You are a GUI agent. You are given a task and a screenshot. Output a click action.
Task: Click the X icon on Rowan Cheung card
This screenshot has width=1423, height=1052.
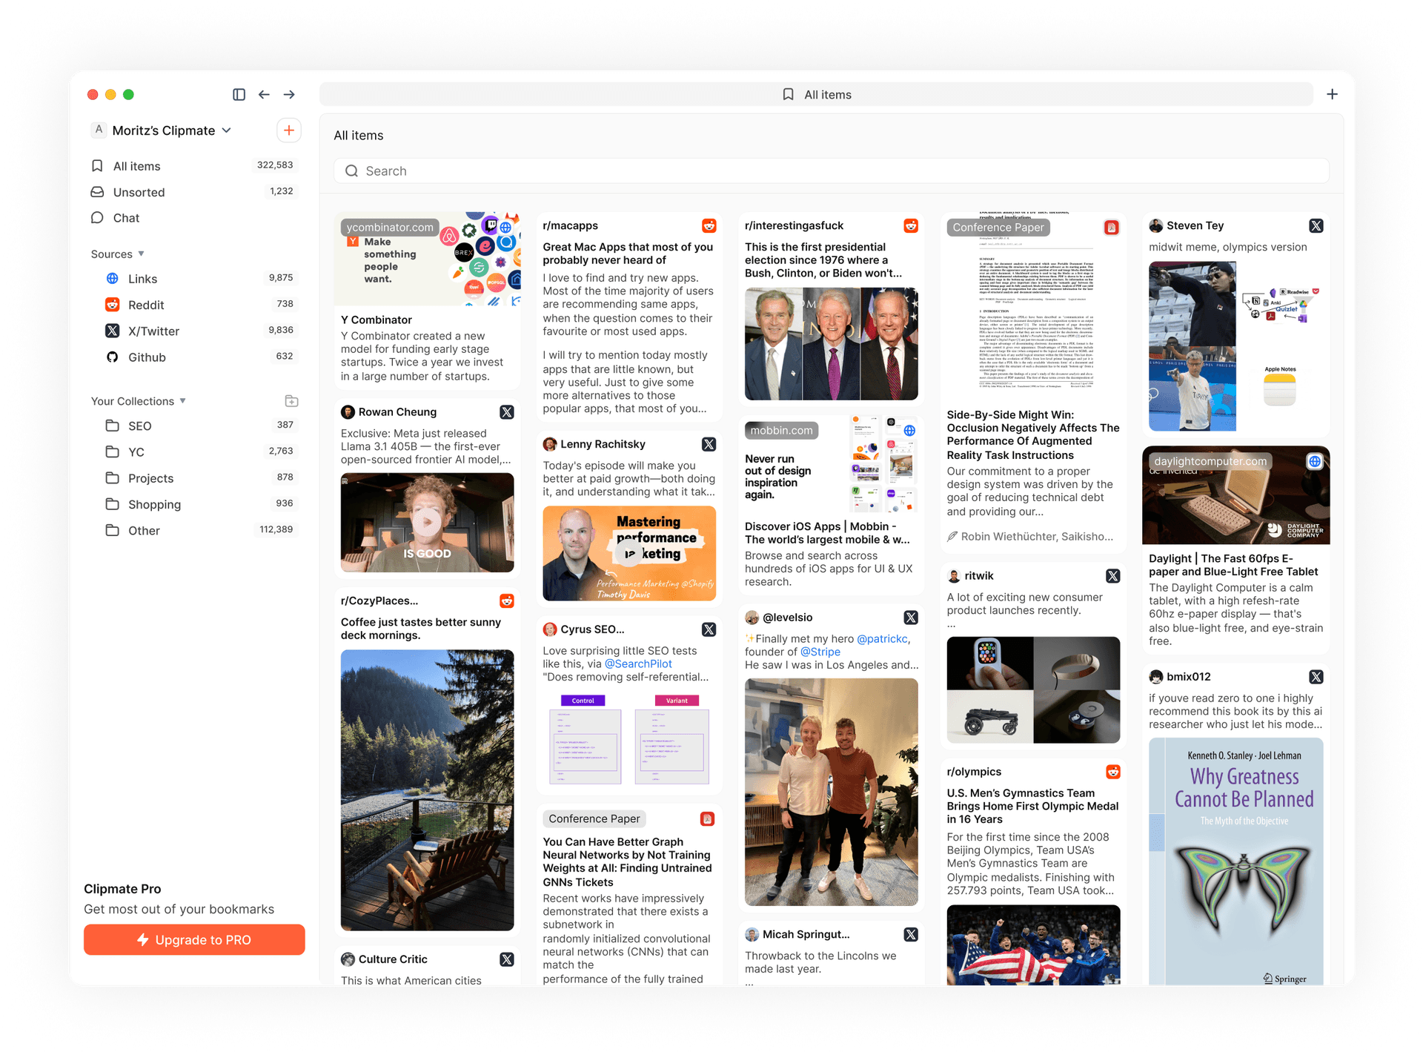coord(507,412)
